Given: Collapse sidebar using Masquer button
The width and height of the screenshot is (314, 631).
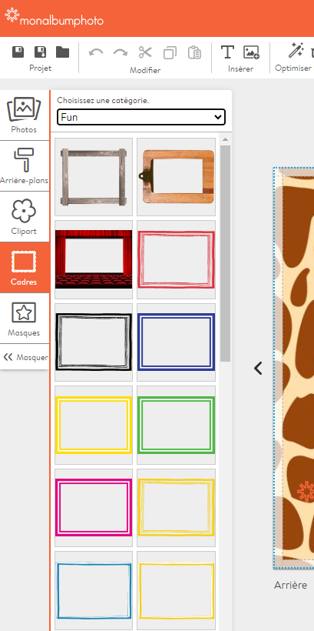Looking at the screenshot, I should [25, 357].
